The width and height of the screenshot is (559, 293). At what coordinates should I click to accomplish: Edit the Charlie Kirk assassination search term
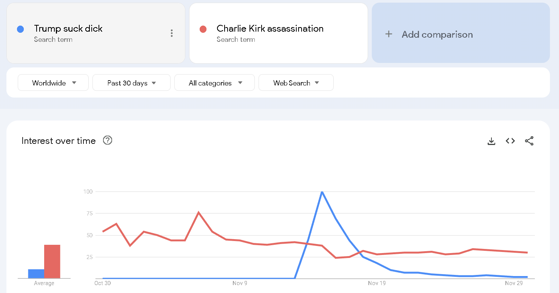coord(270,29)
